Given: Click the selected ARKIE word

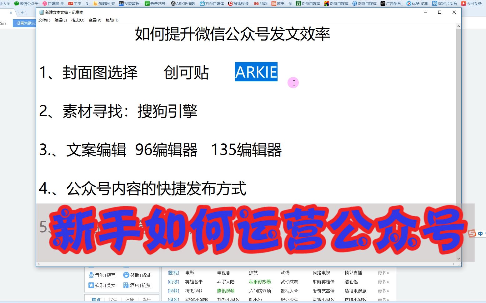Looking at the screenshot, I should coord(256,72).
